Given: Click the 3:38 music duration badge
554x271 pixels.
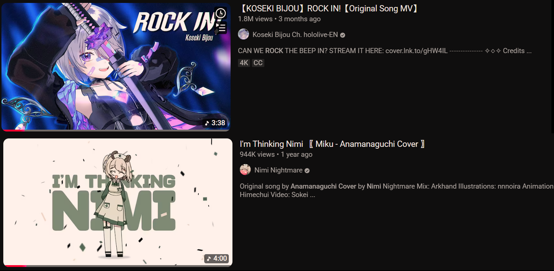Looking at the screenshot, I should tap(215, 123).
